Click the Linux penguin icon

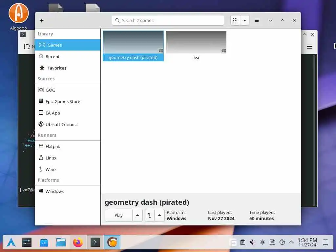41,158
